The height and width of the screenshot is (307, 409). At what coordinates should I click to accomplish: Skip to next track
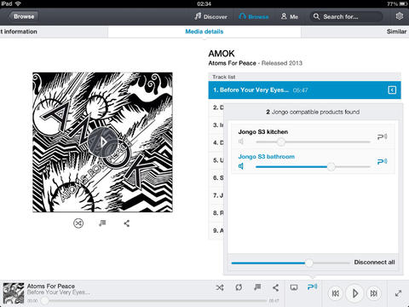[x=374, y=293]
